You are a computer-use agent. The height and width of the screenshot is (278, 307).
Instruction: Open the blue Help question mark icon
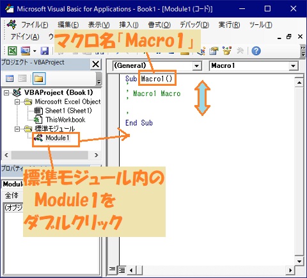[256, 51]
